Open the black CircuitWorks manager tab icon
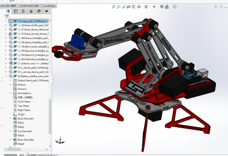Screen dimensions: 228x156 pos(46,11)
